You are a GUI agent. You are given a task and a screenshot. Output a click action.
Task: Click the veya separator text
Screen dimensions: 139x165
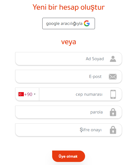coord(69,42)
